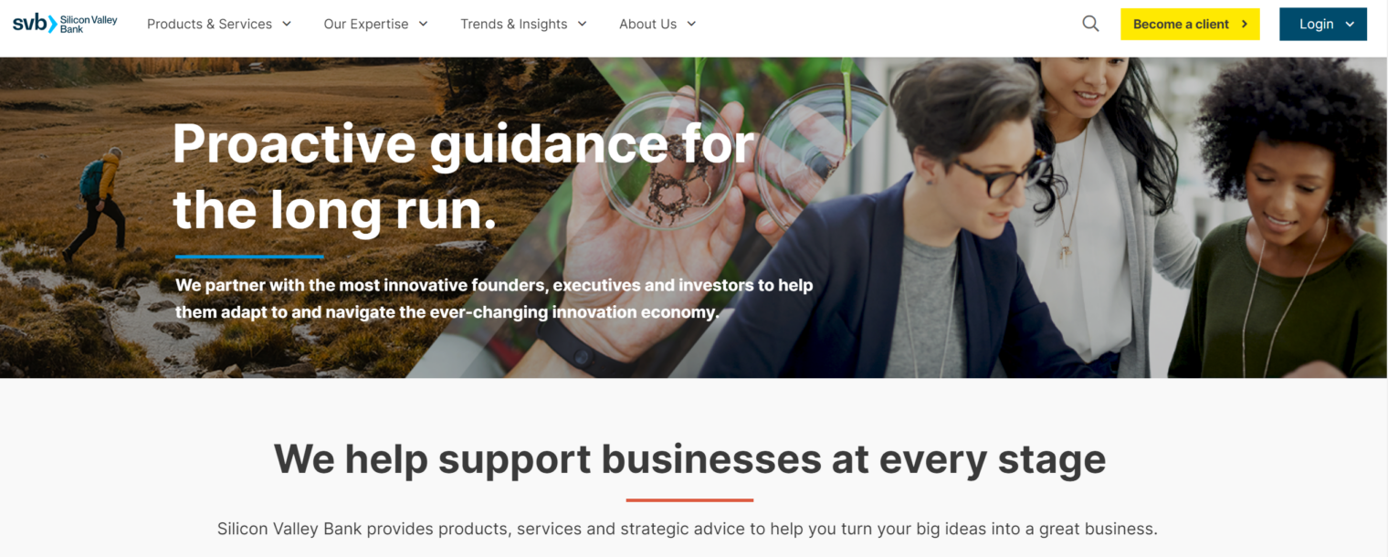
Task: Click the arrow icon in Become a client
Action: tap(1244, 25)
